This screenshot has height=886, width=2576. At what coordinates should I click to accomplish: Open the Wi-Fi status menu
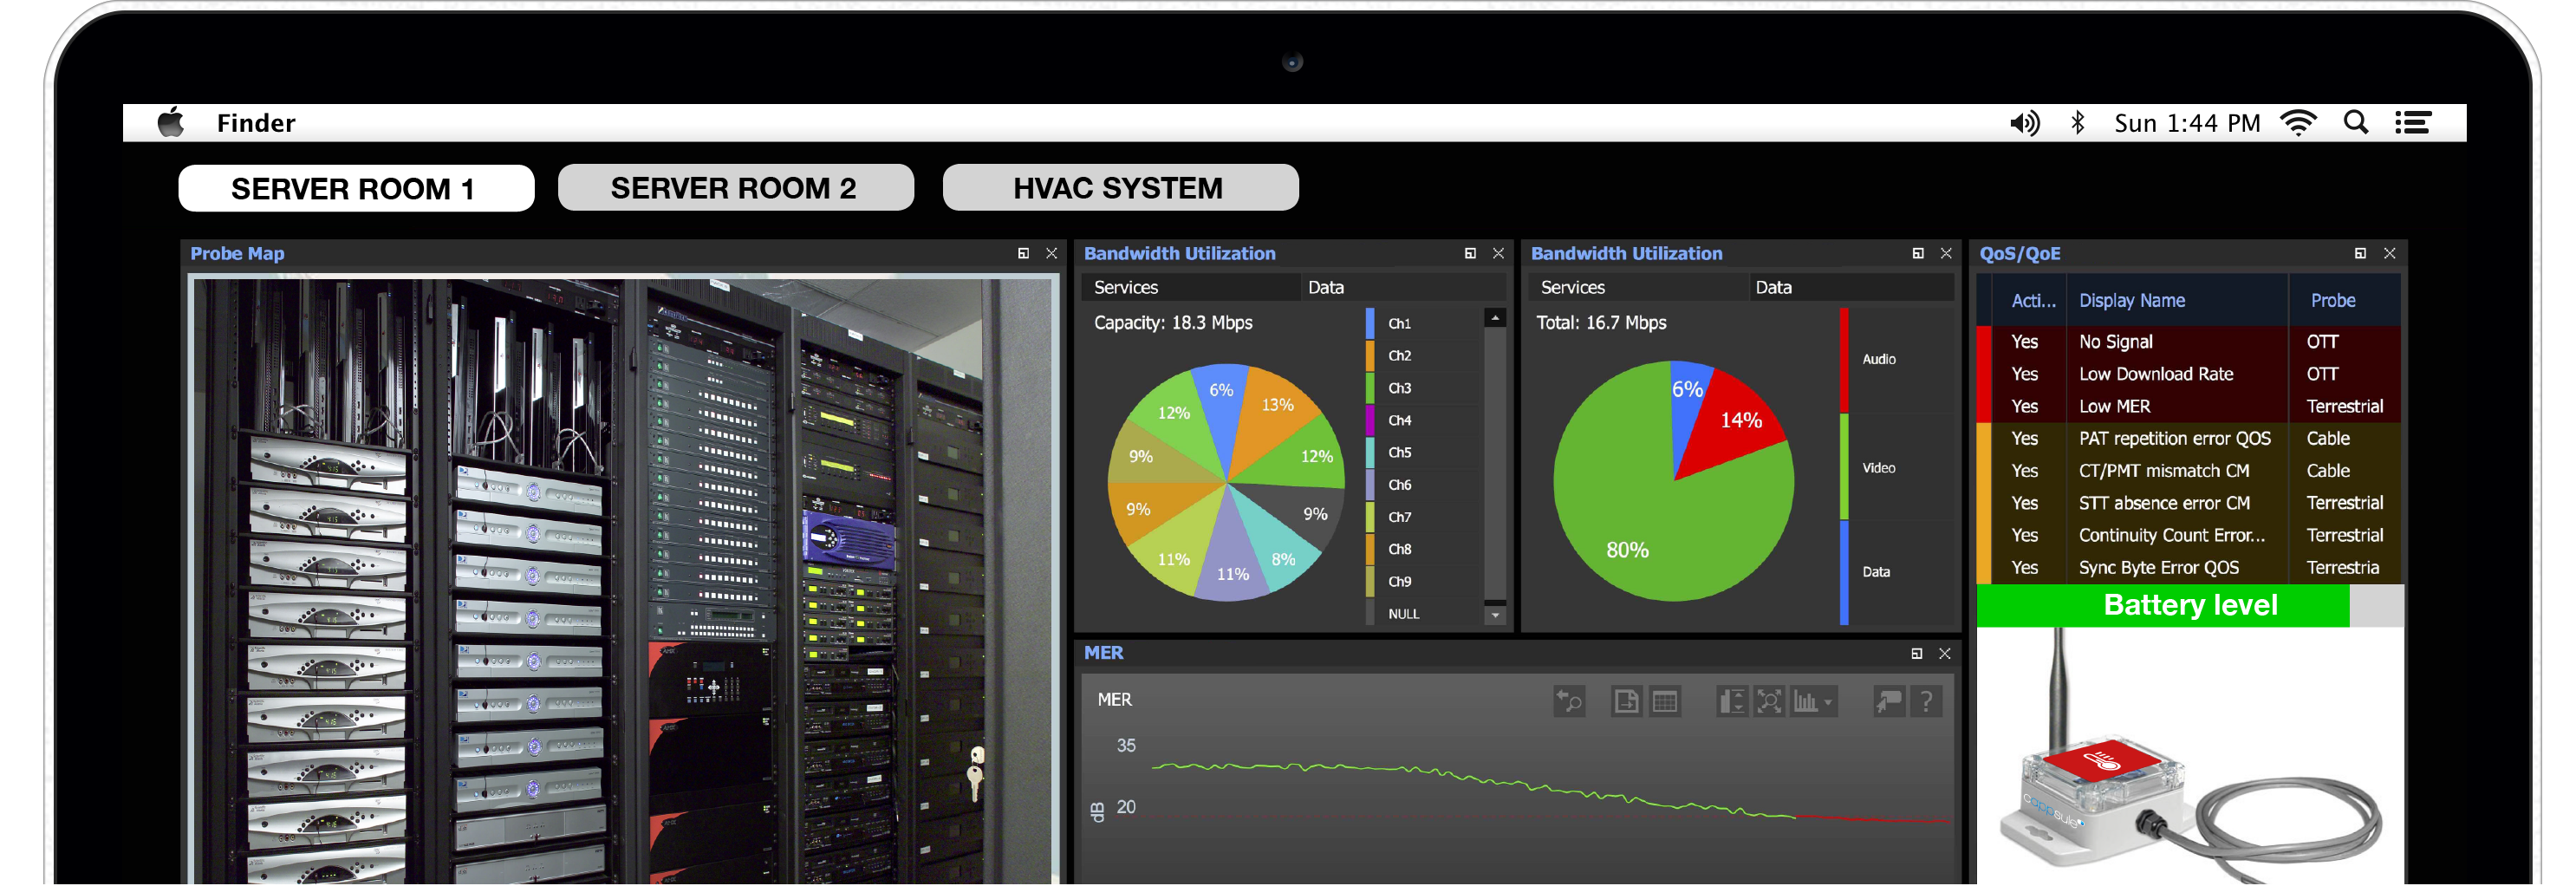click(x=2298, y=123)
